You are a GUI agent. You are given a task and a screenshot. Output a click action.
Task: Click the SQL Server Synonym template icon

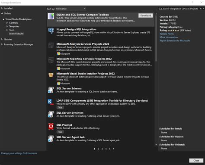click(x=51, y=114)
